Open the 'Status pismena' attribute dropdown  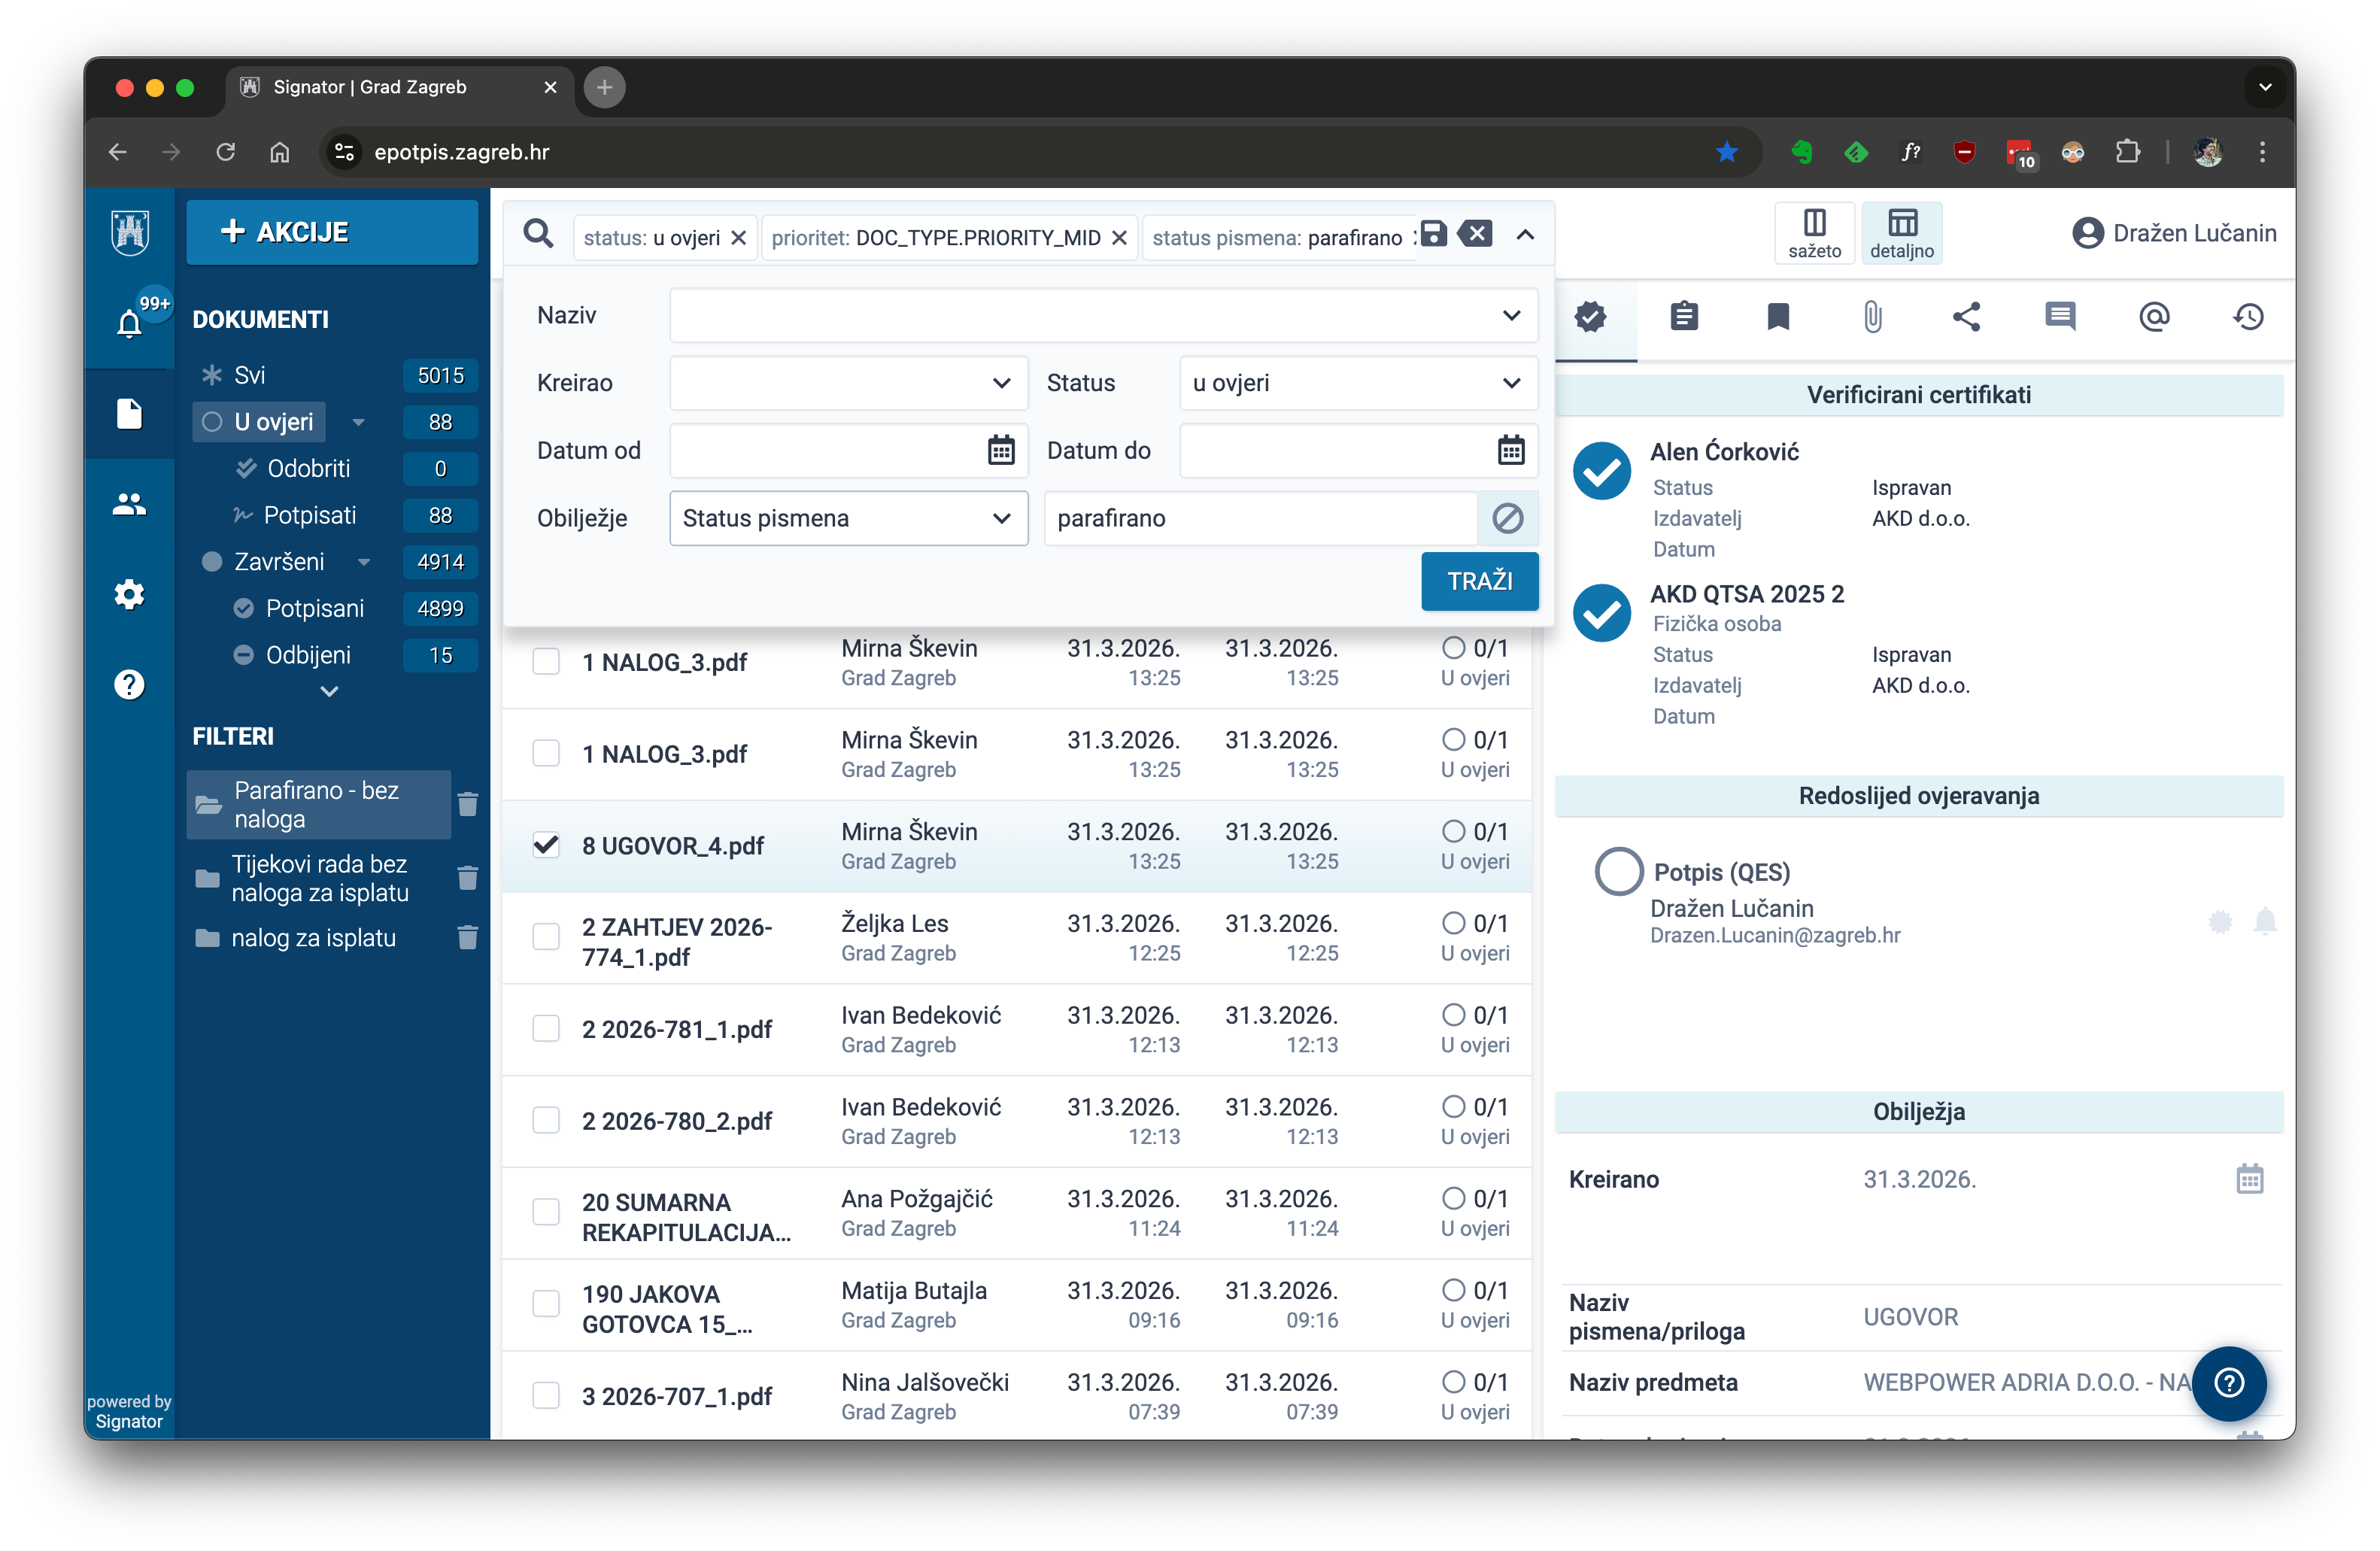[848, 518]
